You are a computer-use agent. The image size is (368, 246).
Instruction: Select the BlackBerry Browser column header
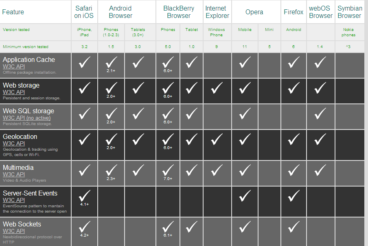tap(179, 12)
